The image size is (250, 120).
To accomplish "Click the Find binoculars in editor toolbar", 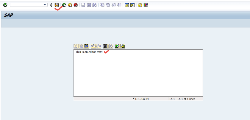I will 105,46.
